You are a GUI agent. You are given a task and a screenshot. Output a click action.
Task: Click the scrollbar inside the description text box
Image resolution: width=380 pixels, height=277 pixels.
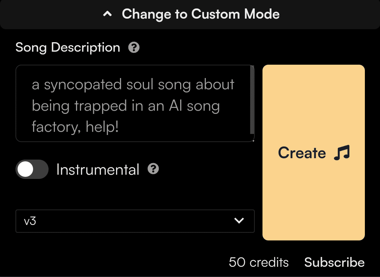click(252, 100)
